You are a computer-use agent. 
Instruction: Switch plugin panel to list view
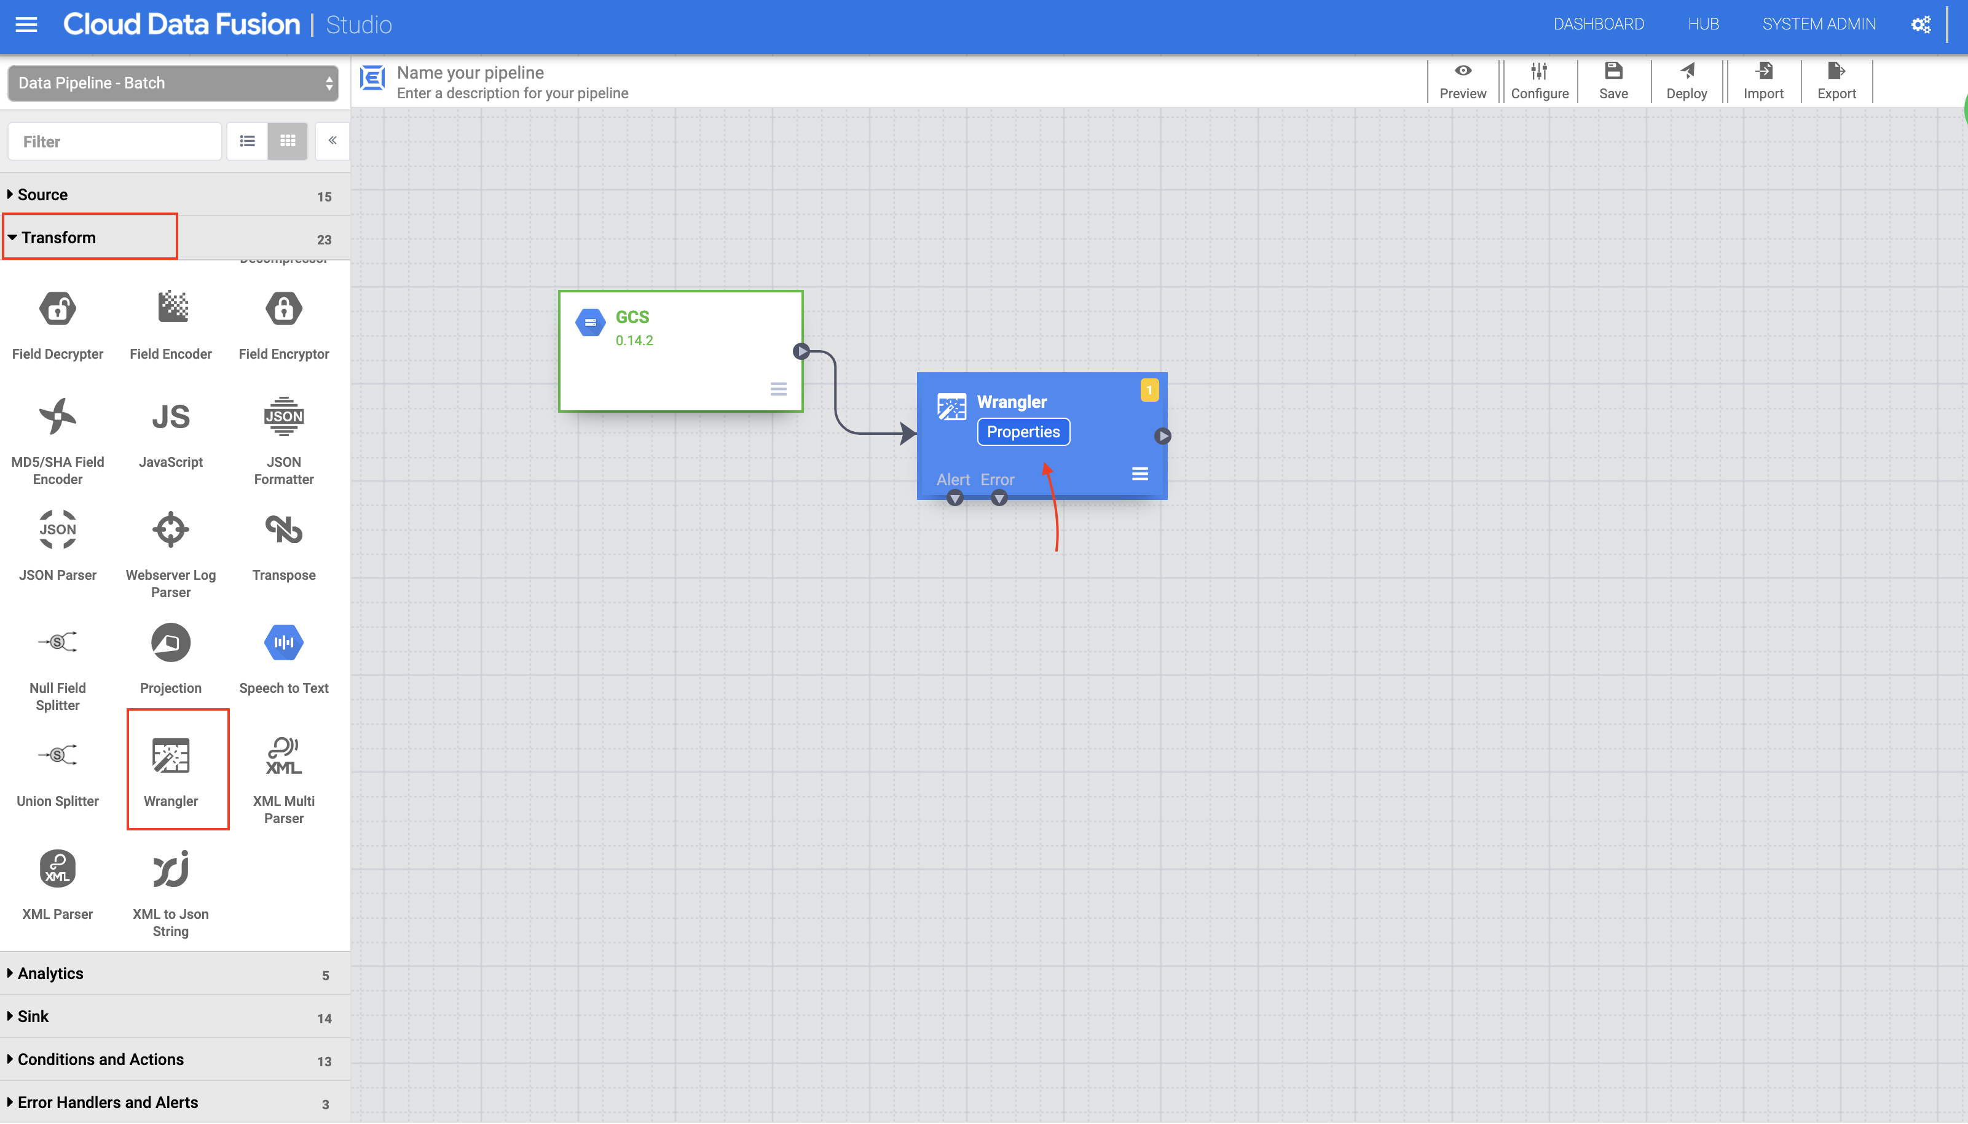[247, 141]
